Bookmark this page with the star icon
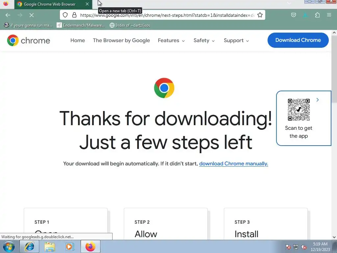 260,15
